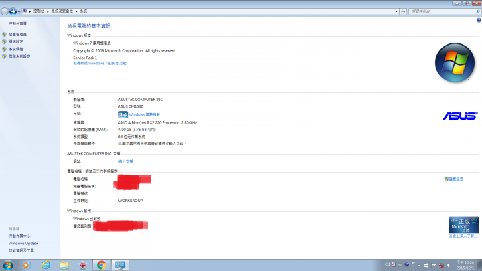The width and height of the screenshot is (482, 271).
Task: Click the Windows flag tray icon
Action: (426, 265)
